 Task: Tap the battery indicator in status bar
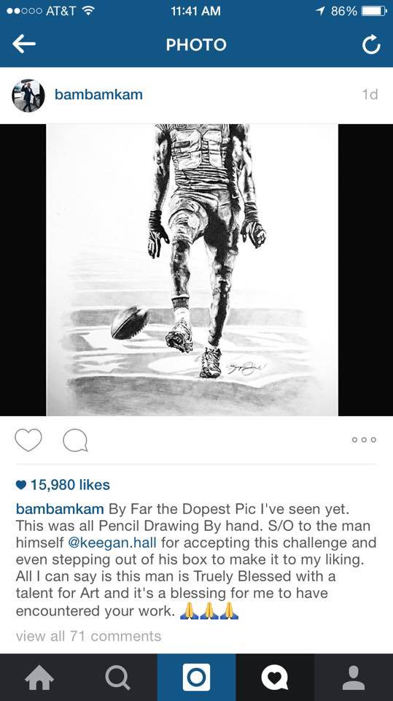tap(374, 11)
